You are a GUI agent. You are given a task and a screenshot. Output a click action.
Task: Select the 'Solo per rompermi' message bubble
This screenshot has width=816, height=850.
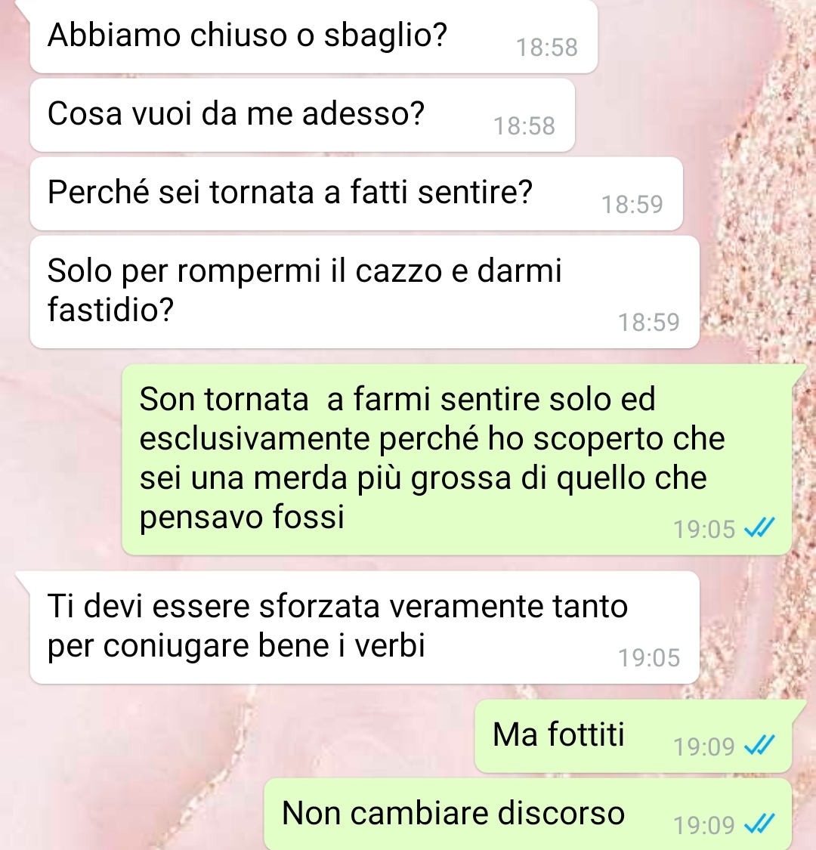364,292
